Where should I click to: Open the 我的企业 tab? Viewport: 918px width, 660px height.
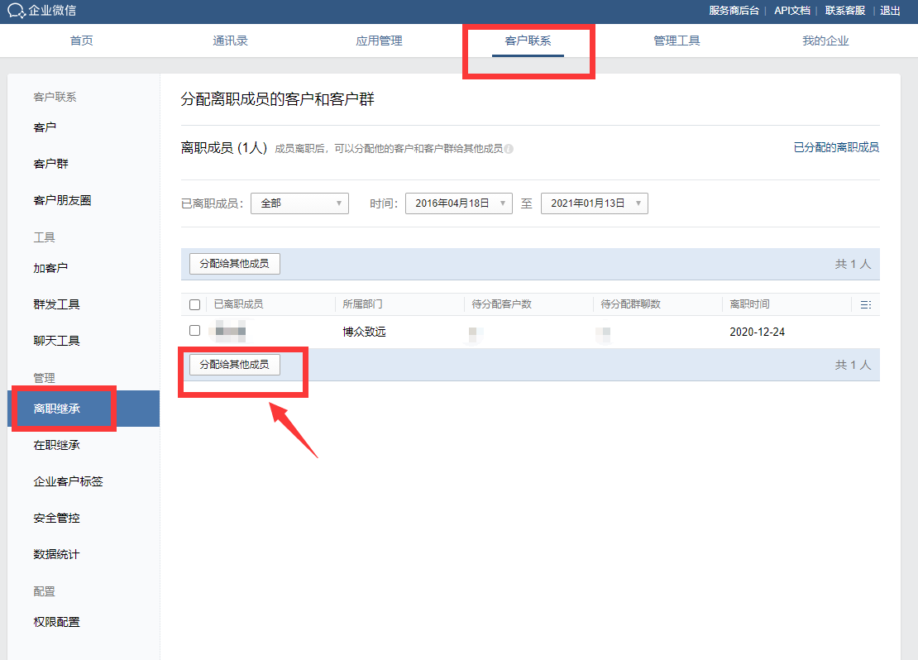point(825,41)
